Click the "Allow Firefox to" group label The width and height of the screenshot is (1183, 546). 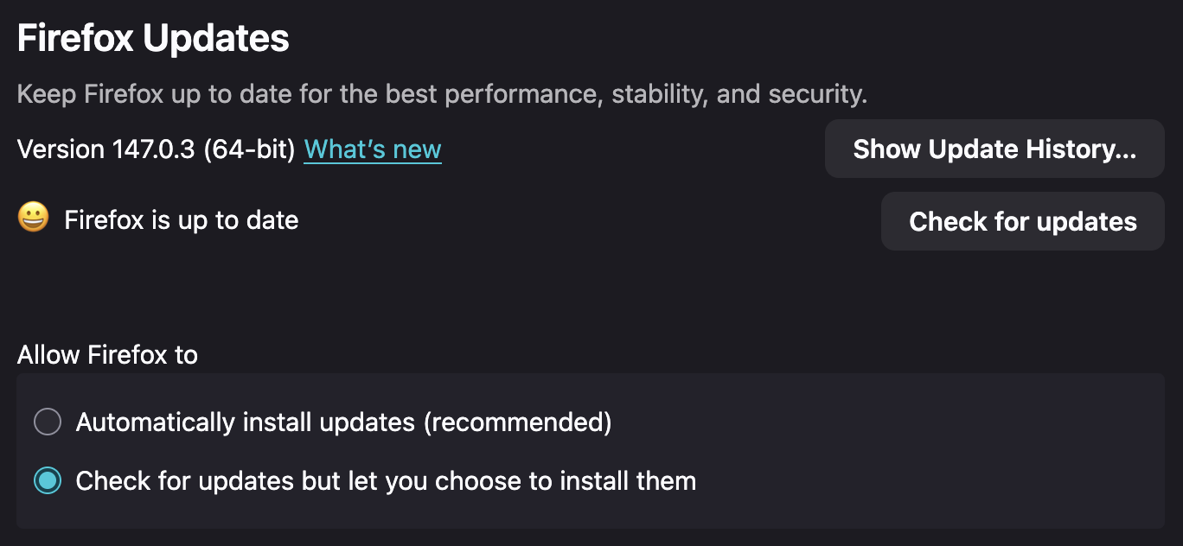pos(107,355)
